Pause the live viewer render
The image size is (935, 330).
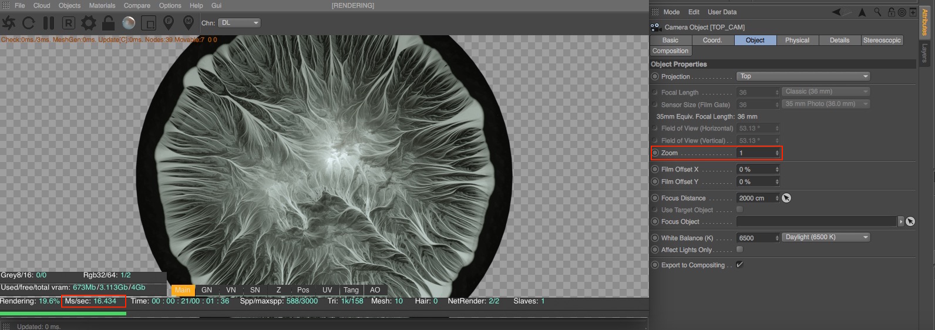[49, 23]
